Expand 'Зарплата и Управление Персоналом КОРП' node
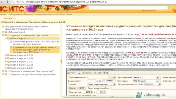Viewport: 176px width, 99px height. tap(3, 71)
